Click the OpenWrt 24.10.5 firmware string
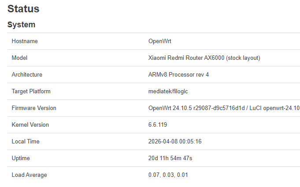 point(224,108)
